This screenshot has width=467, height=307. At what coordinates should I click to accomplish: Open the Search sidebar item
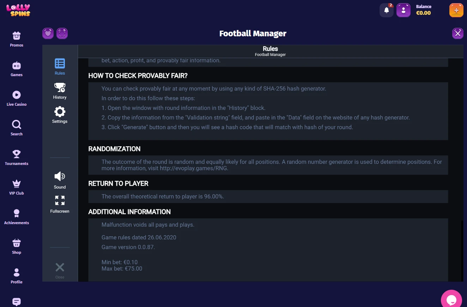point(17,128)
